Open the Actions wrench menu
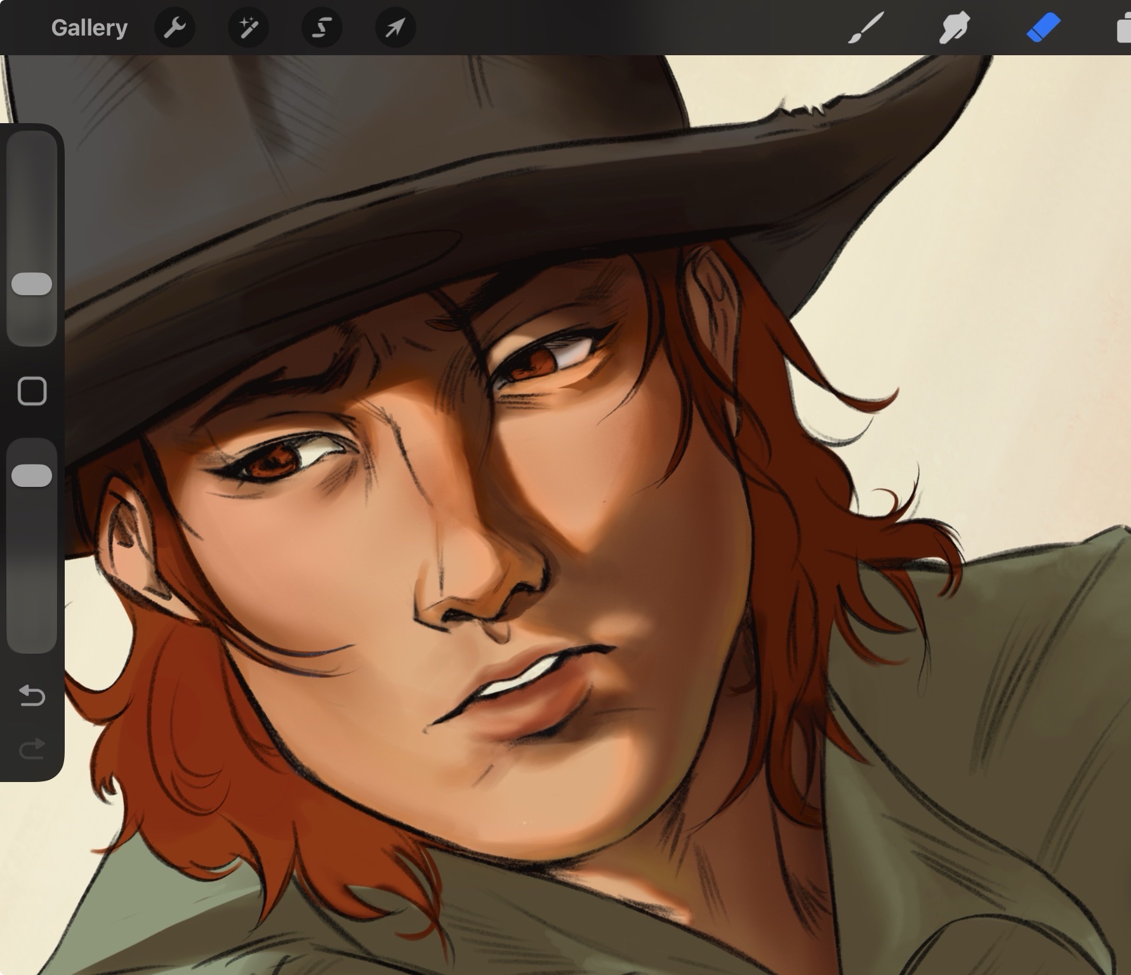The image size is (1131, 975). tap(175, 28)
